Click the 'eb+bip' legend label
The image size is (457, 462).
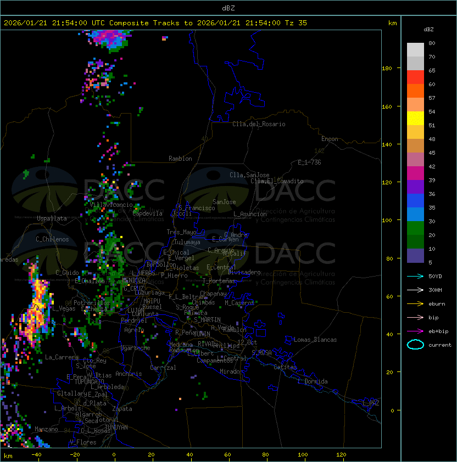point(438,331)
